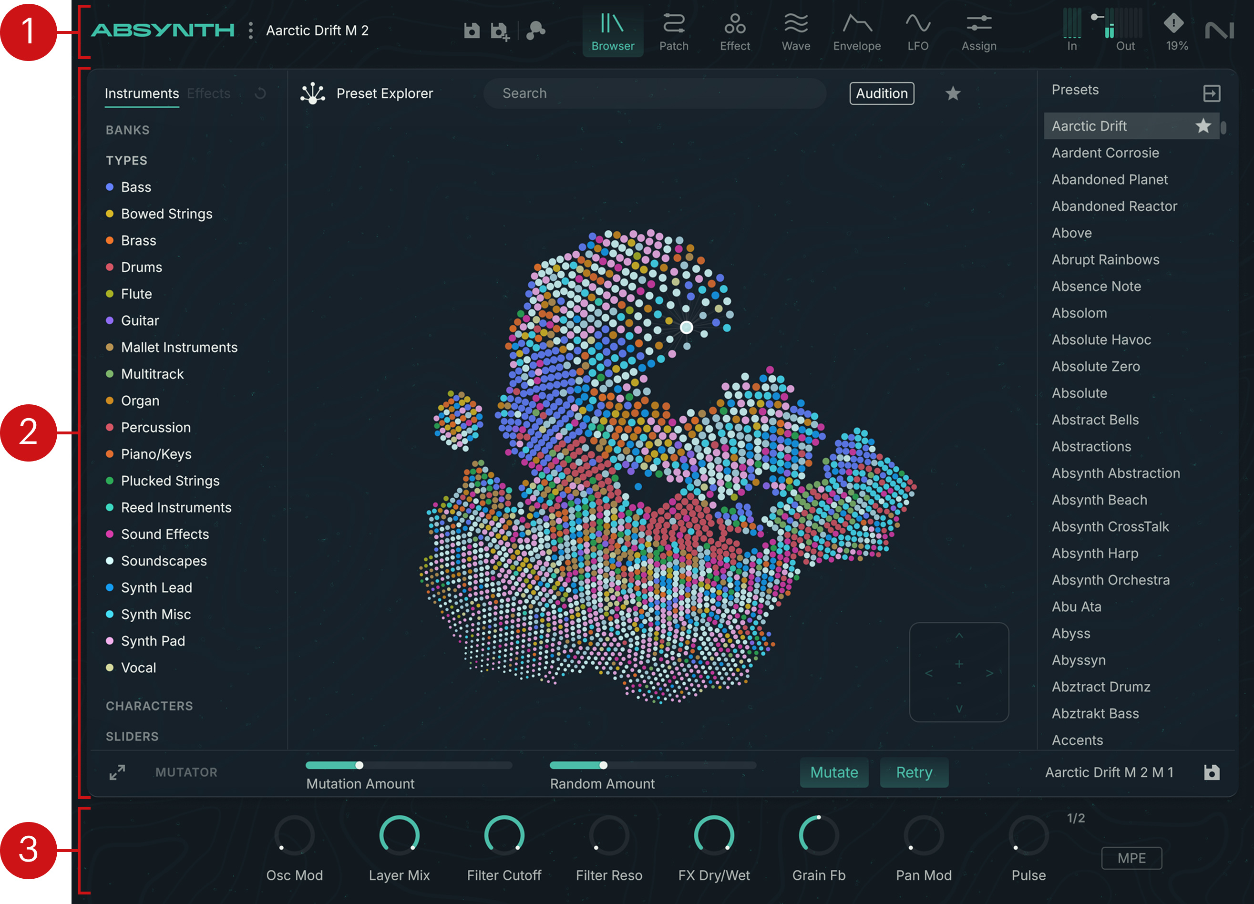Image resolution: width=1254 pixels, height=904 pixels.
Task: Click the save-as-new preset icon
Action: (x=499, y=31)
